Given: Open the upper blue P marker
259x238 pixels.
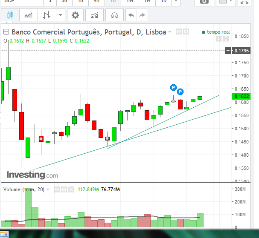Looking at the screenshot, I should pos(173,88).
